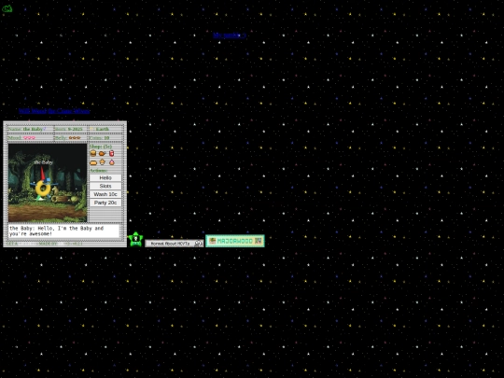Image resolution: width=504 pixels, height=378 pixels.
Task: Click the Born date field
Action: [69, 129]
